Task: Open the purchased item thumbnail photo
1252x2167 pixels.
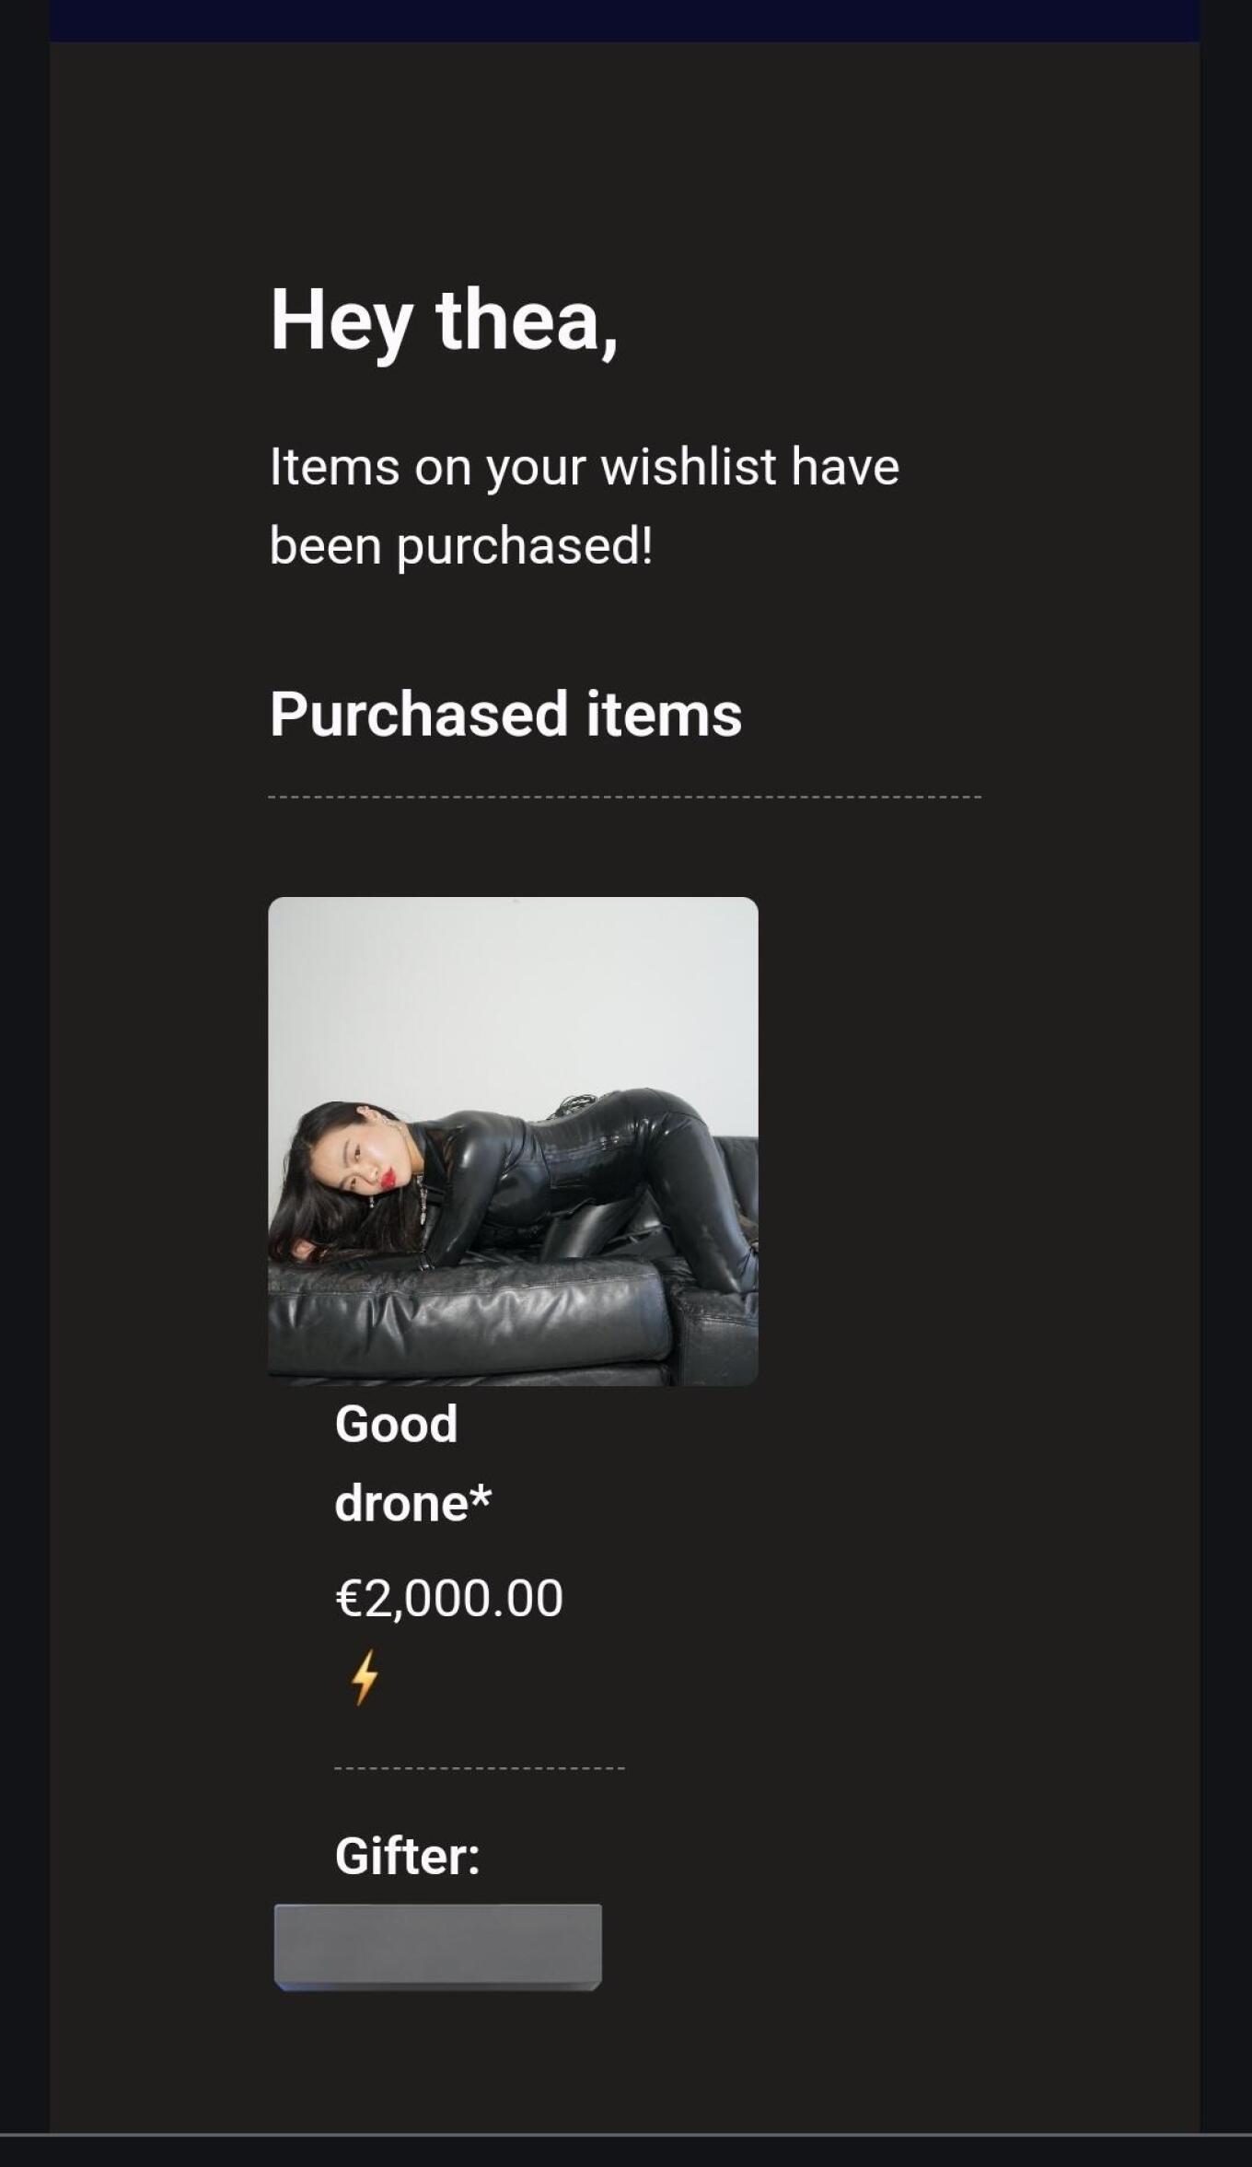Action: [513, 1140]
